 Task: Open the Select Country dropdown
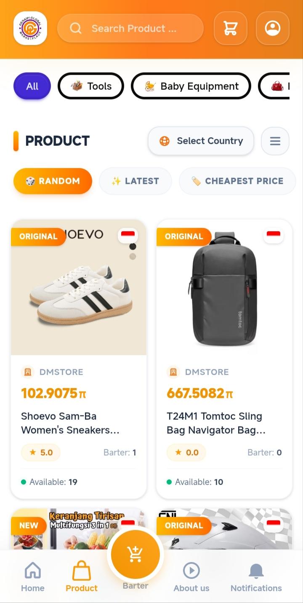[x=201, y=141]
